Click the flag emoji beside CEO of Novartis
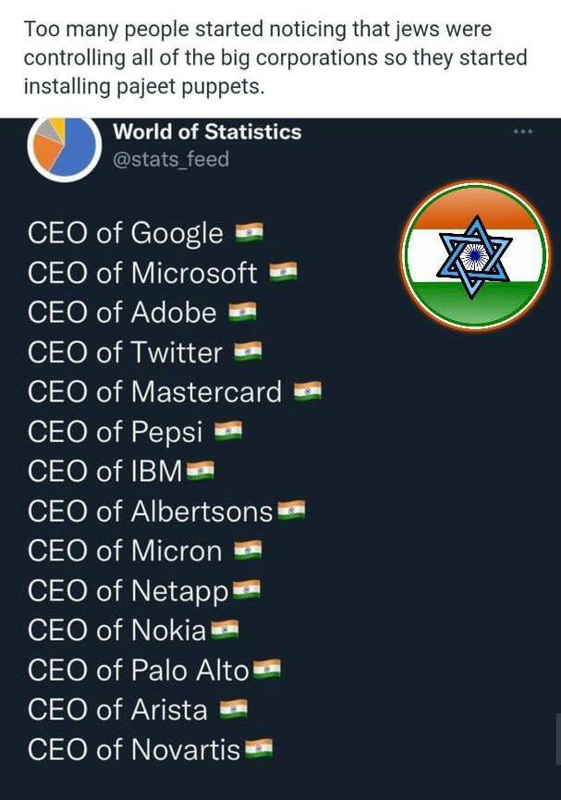The image size is (561, 800). click(259, 749)
